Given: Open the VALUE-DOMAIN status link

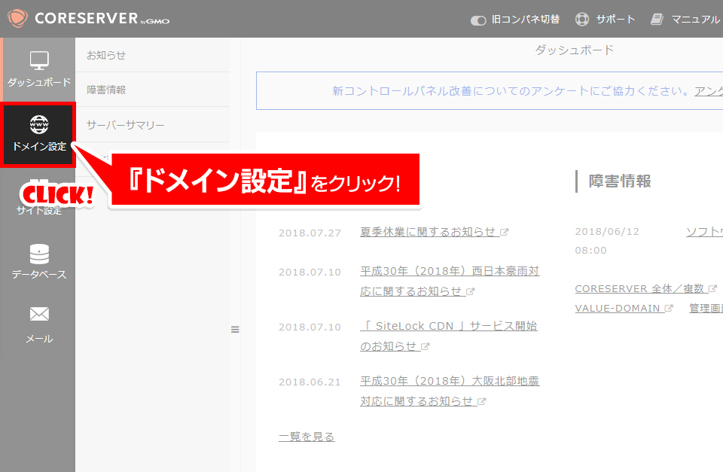Looking at the screenshot, I should pyautogui.click(x=618, y=308).
